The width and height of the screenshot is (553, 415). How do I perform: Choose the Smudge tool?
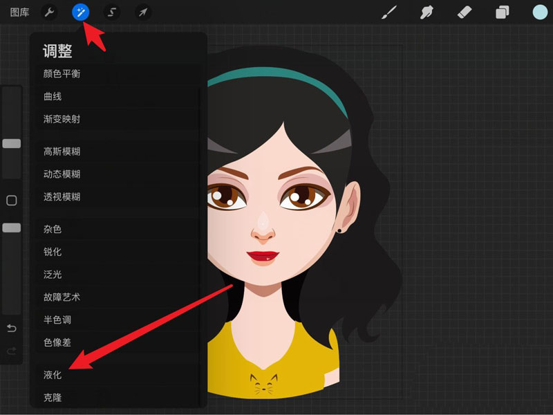click(x=427, y=11)
